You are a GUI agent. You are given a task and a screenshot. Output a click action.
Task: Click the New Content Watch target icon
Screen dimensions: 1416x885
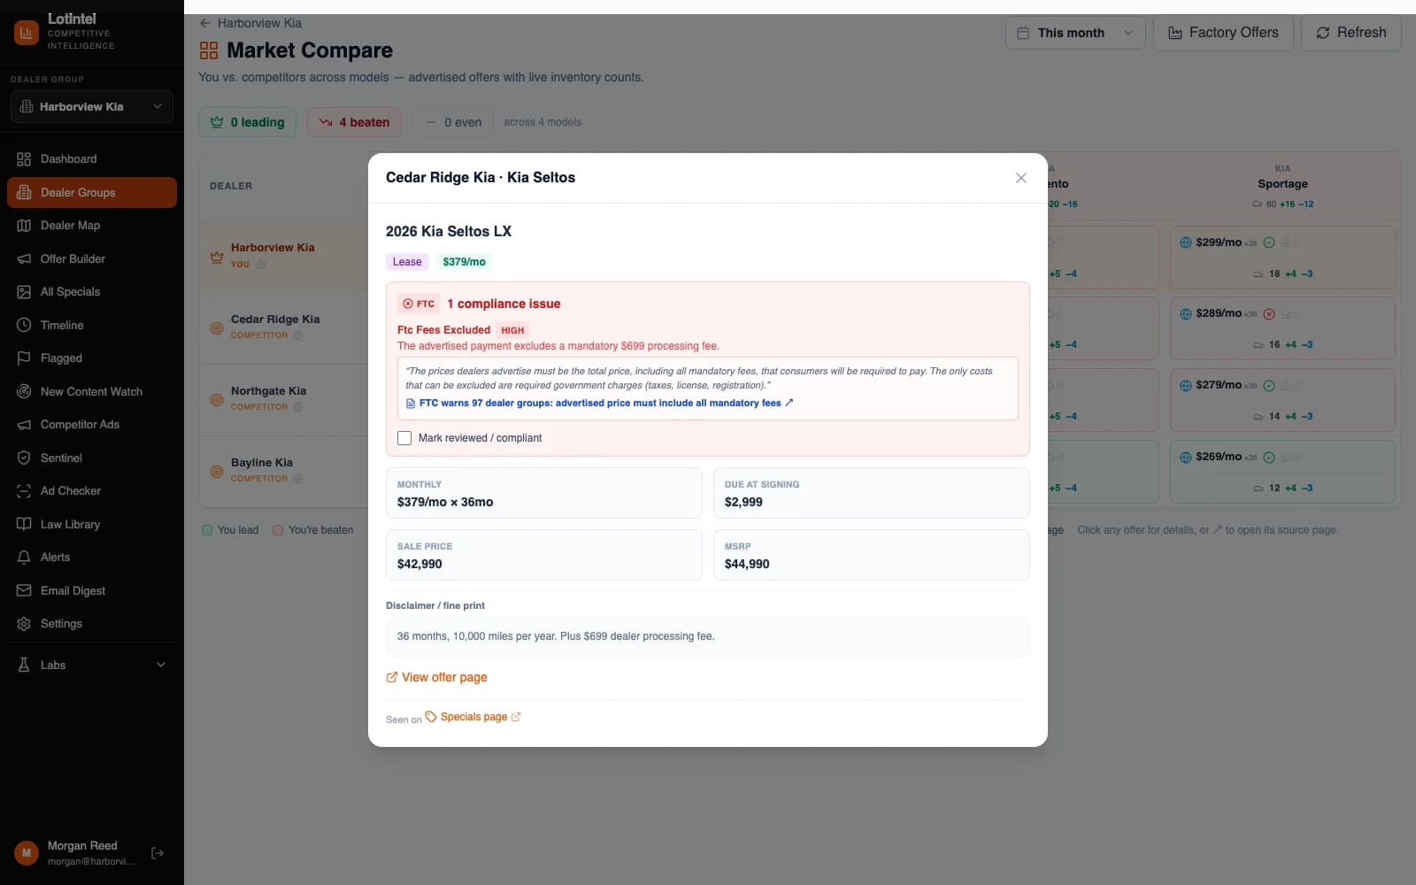24,391
